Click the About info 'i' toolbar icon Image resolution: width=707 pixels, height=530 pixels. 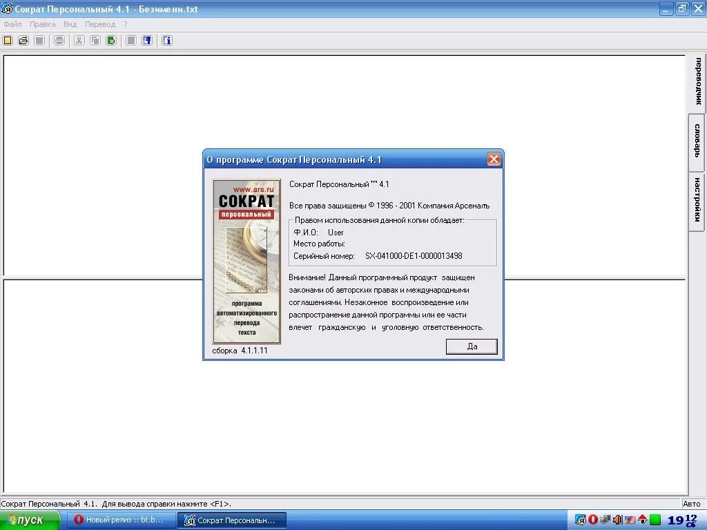pyautogui.click(x=167, y=41)
